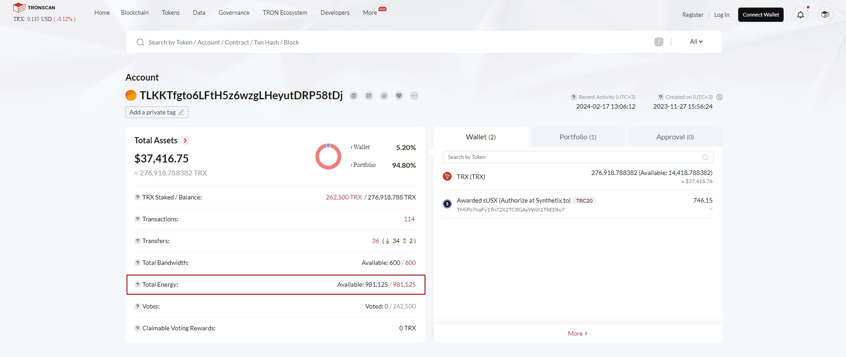Open the Governance menu
This screenshot has height=357, width=846.
coord(234,12)
